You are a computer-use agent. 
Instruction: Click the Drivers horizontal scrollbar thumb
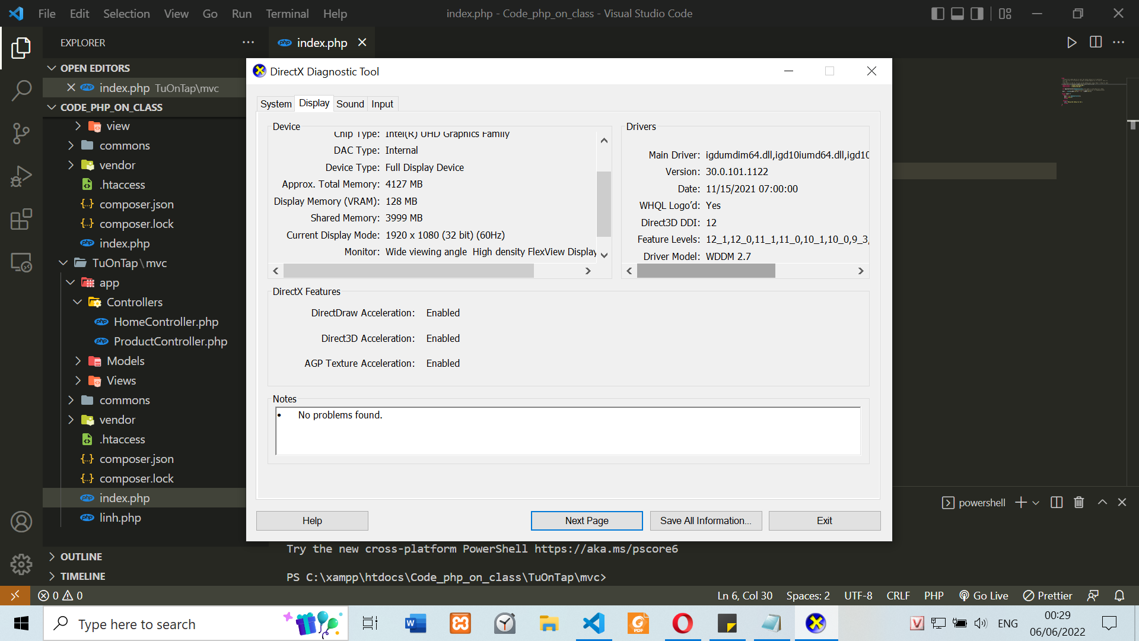click(x=706, y=271)
